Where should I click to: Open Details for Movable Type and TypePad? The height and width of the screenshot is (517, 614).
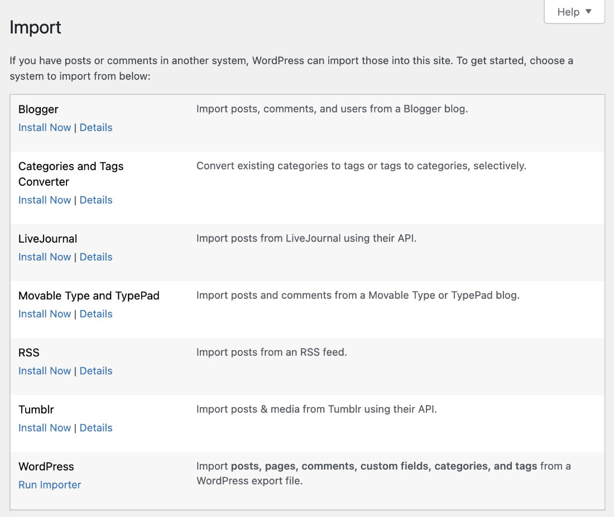click(x=96, y=314)
